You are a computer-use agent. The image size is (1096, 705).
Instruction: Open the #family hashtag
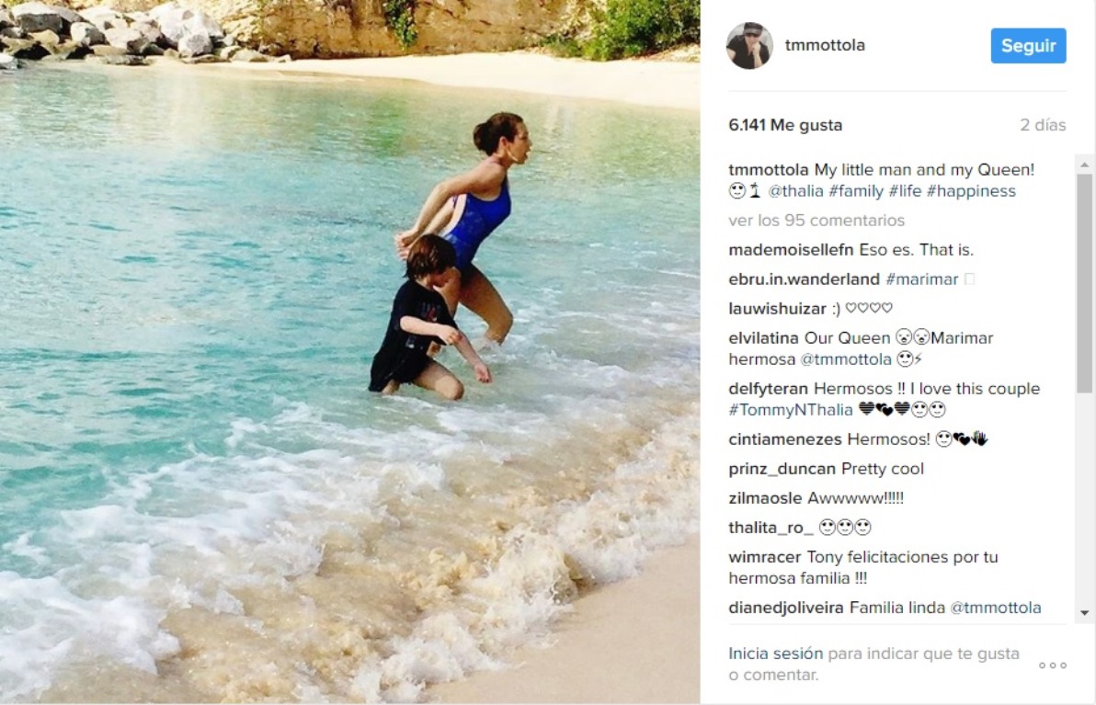coord(855,191)
